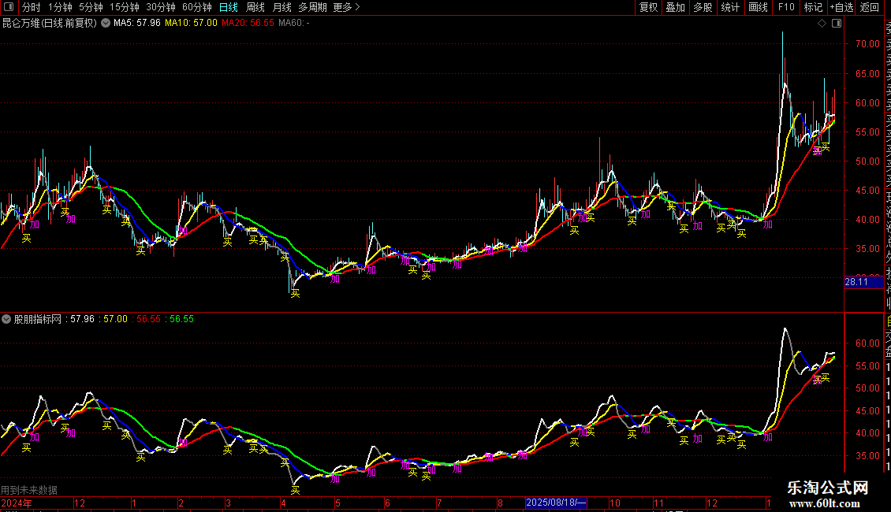
Task: Click month 10 on the time axis
Action: [615, 503]
